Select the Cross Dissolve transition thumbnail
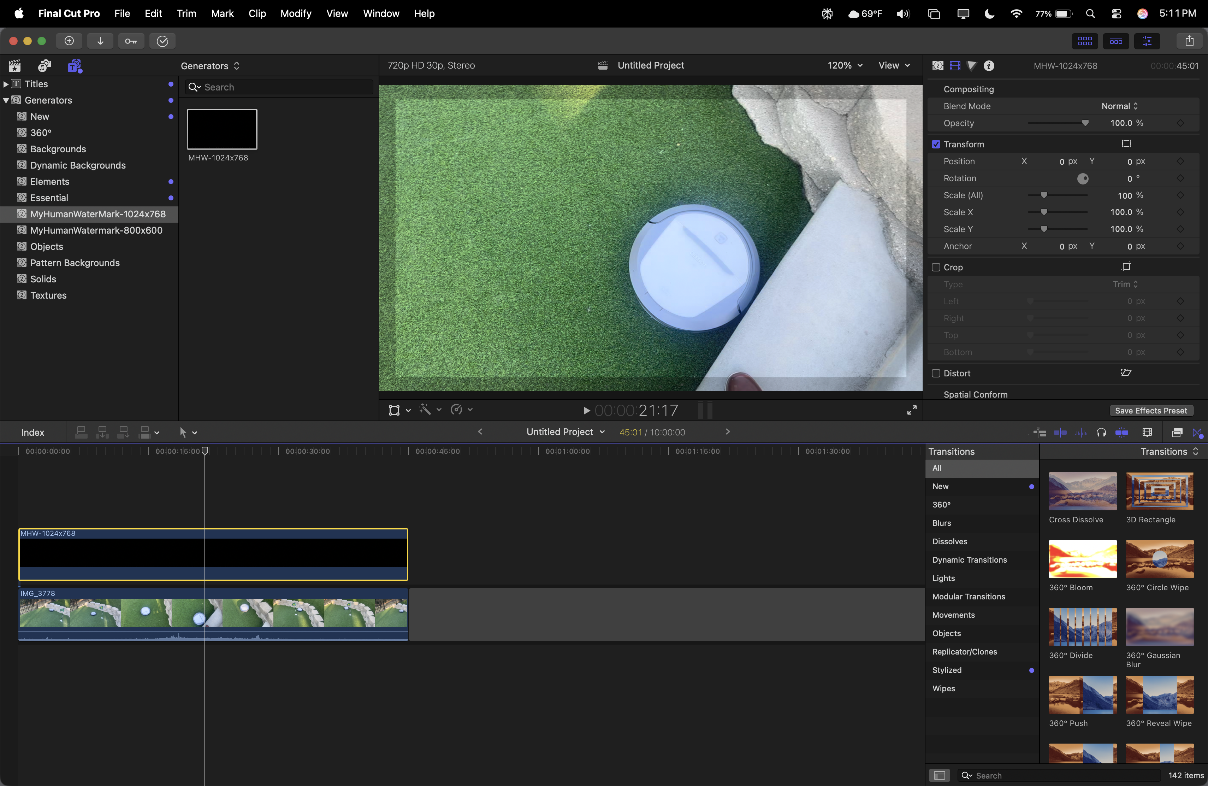 [x=1082, y=492]
